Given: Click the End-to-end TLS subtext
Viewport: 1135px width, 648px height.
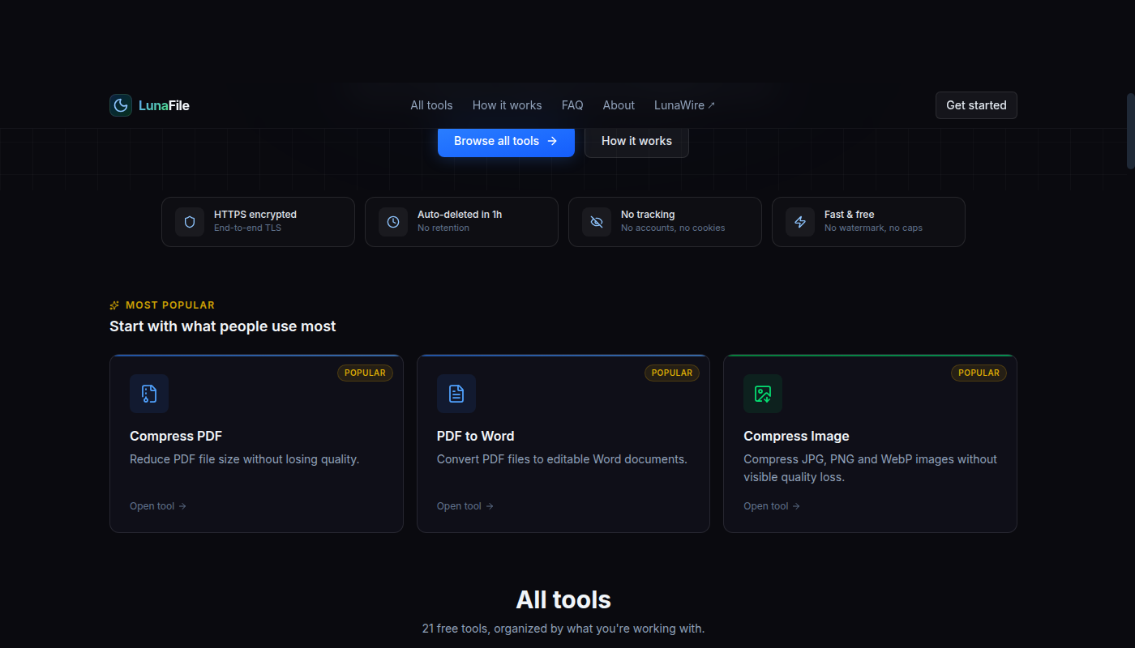Looking at the screenshot, I should click(x=248, y=228).
